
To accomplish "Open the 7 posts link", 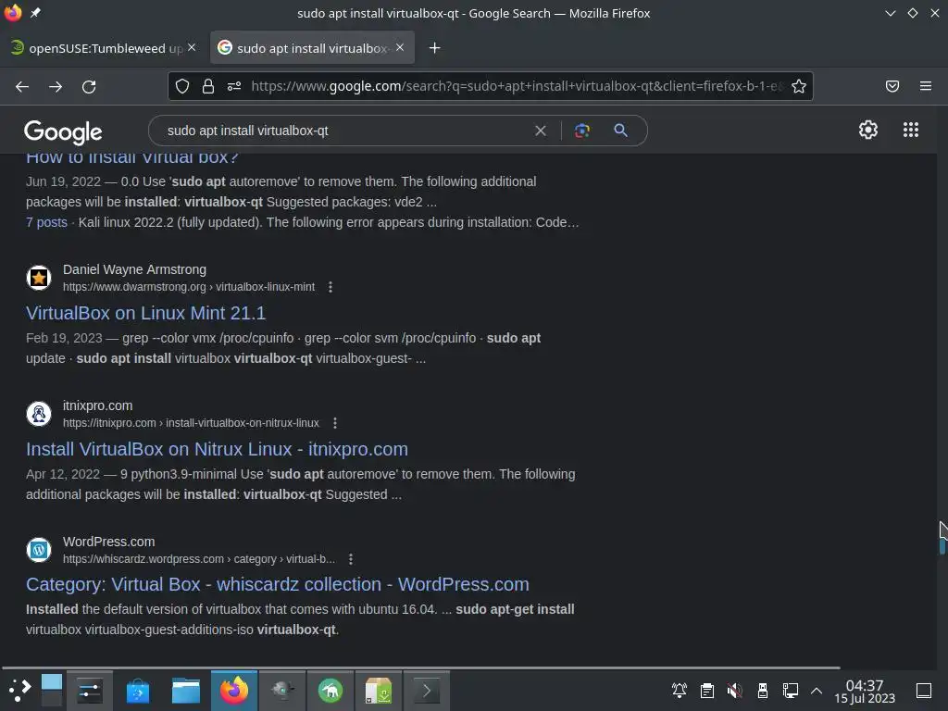I will click(46, 222).
